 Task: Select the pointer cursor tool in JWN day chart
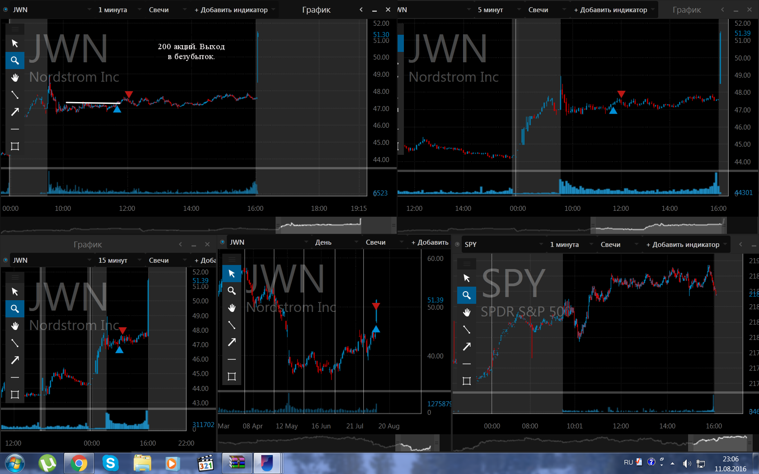[x=232, y=274]
